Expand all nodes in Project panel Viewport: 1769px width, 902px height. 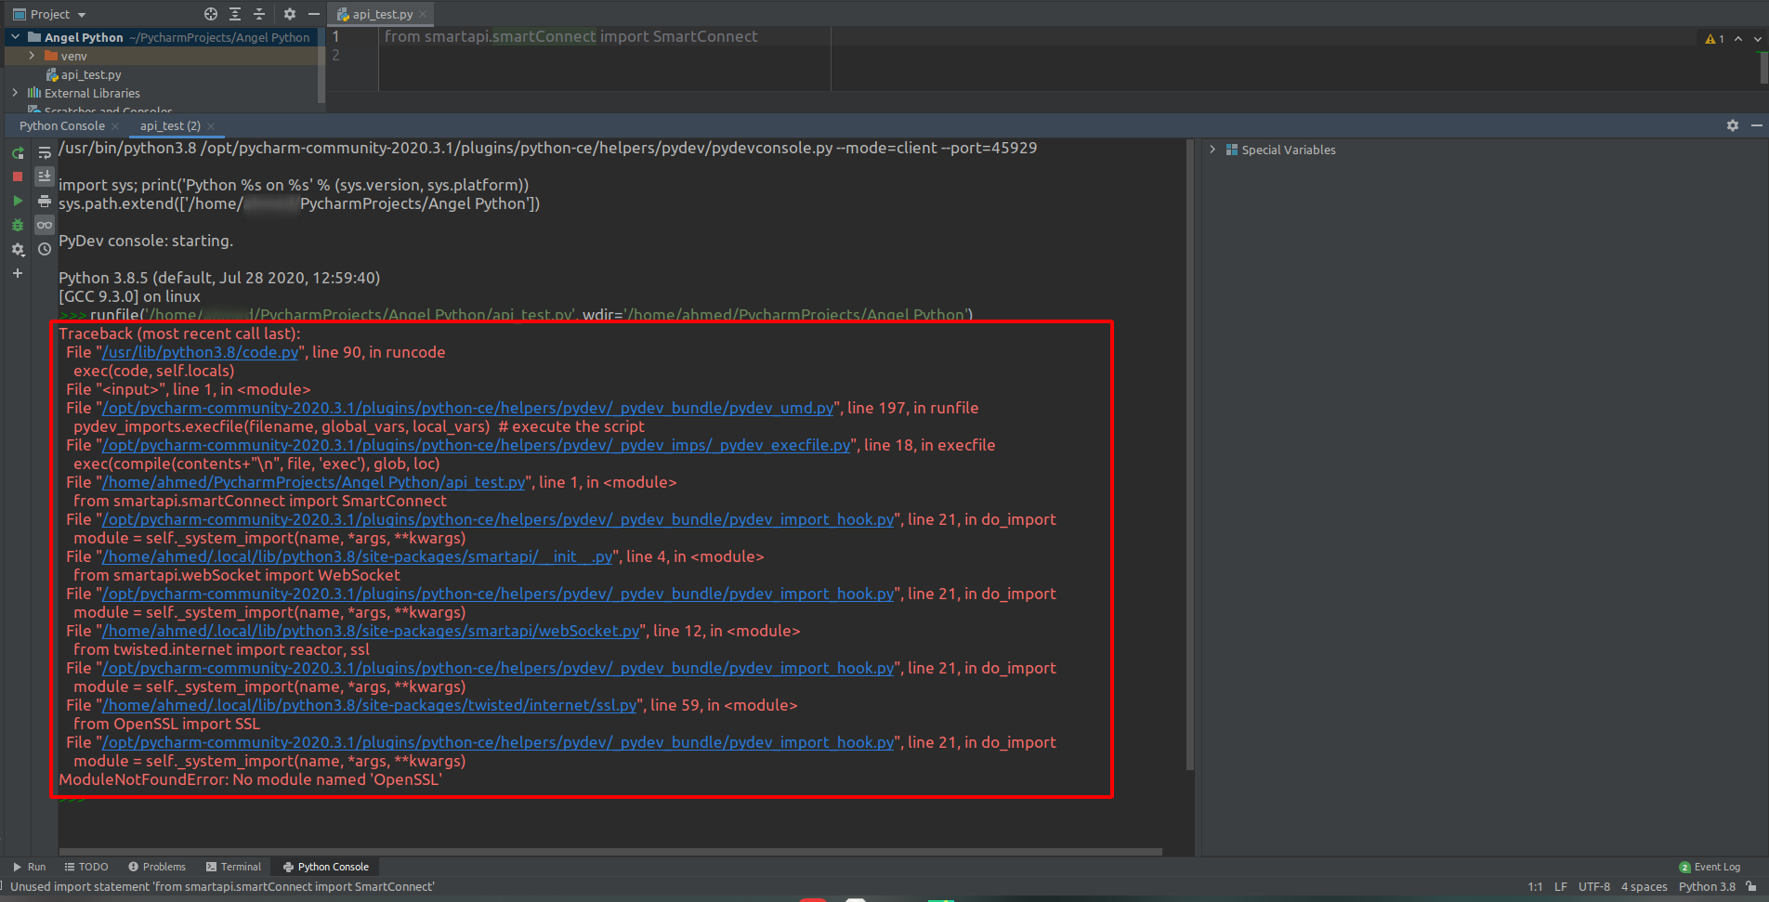coord(235,14)
